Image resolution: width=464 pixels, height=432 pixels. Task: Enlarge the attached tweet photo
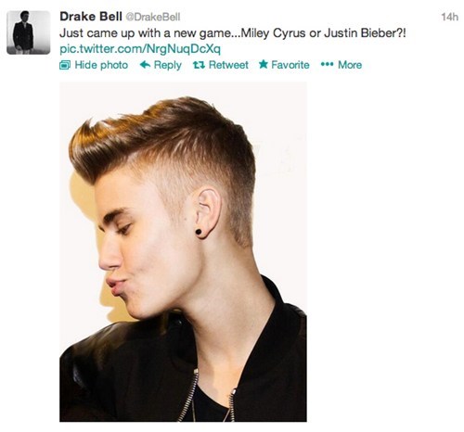pos(183,252)
